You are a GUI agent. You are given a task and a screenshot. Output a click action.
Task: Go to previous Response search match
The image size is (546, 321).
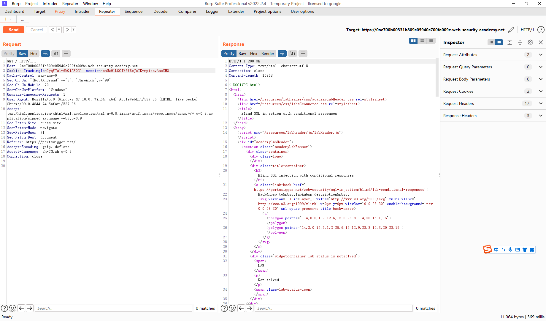(241, 308)
